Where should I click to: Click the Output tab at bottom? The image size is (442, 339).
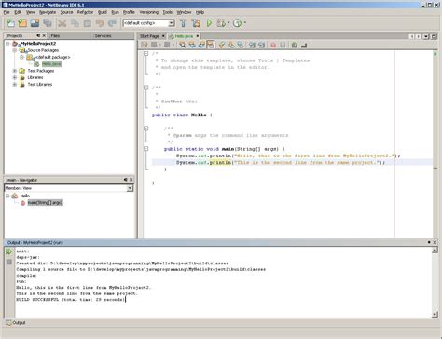(x=16, y=323)
